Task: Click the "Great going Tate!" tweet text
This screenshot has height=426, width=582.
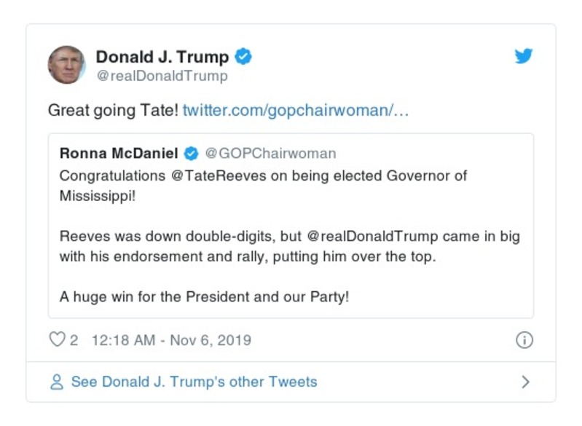Action: pyautogui.click(x=112, y=111)
